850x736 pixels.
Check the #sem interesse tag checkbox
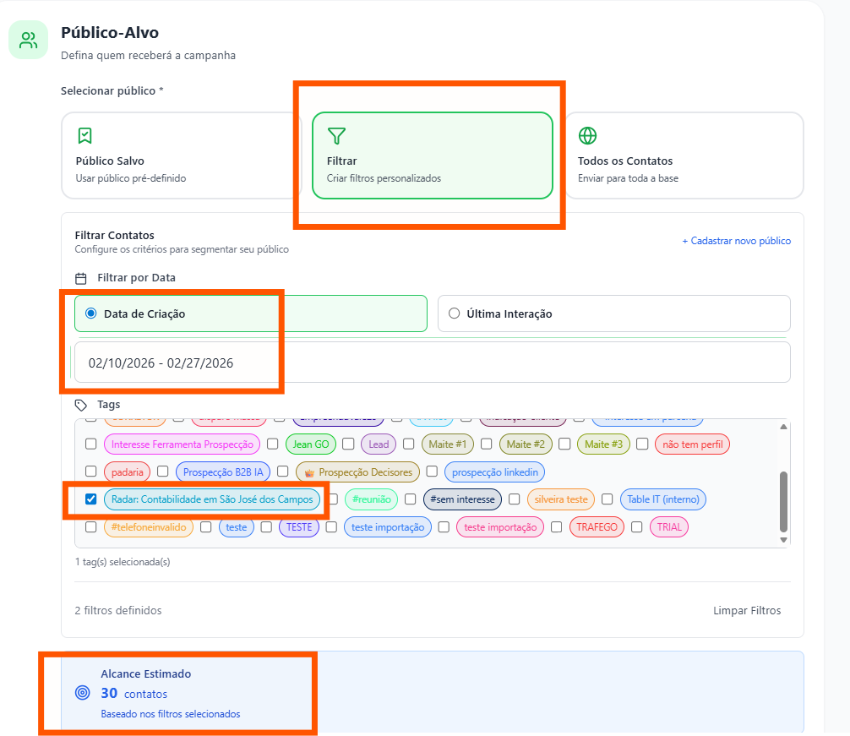pos(411,499)
